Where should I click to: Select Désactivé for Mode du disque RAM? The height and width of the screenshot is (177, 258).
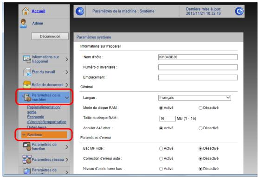[x=200, y=108]
